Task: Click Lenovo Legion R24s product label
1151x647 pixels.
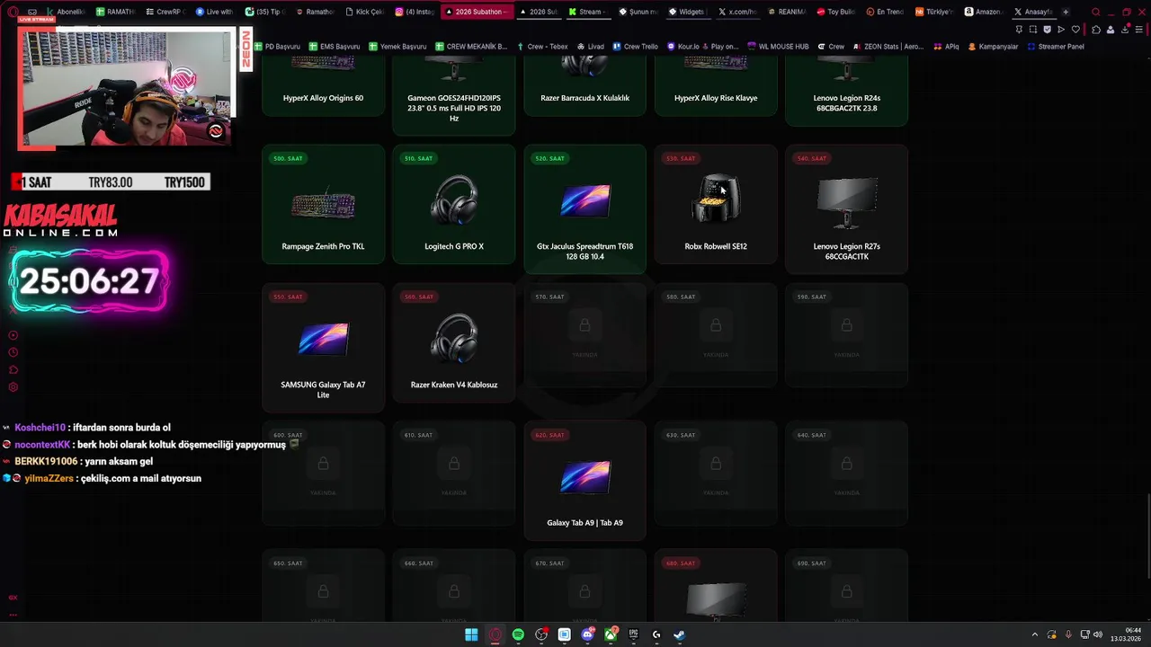Action: [846, 102]
